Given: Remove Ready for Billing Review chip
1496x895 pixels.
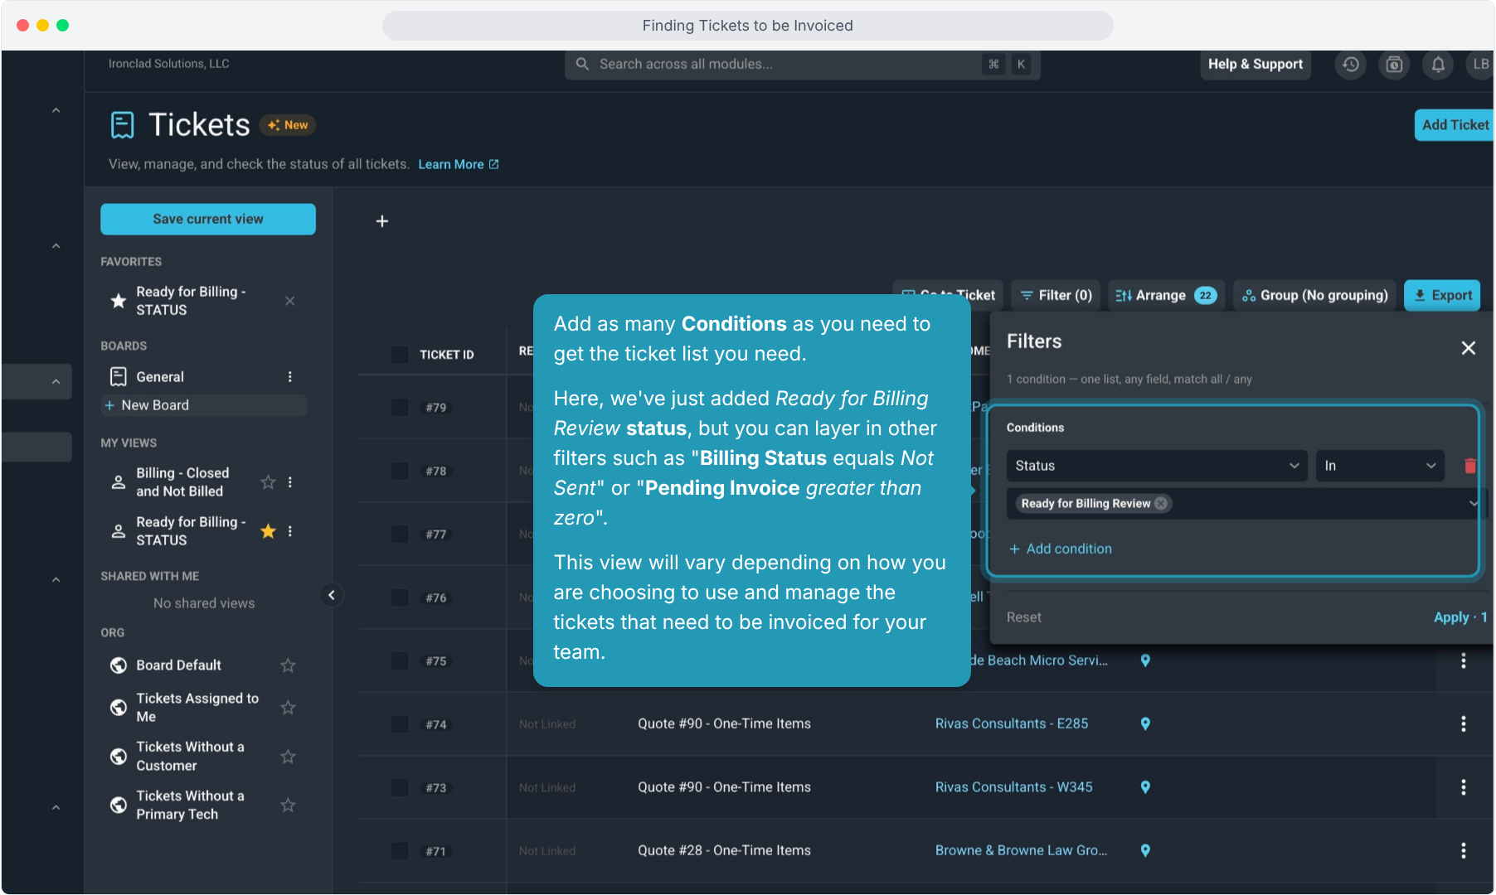Looking at the screenshot, I should pos(1161,504).
